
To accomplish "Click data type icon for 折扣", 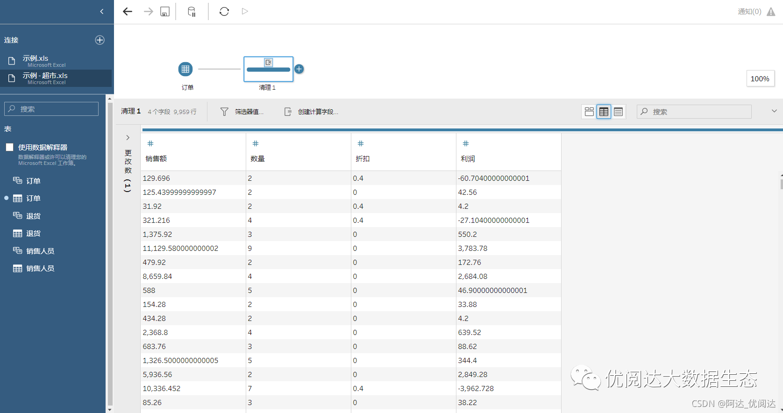I will click(x=361, y=143).
